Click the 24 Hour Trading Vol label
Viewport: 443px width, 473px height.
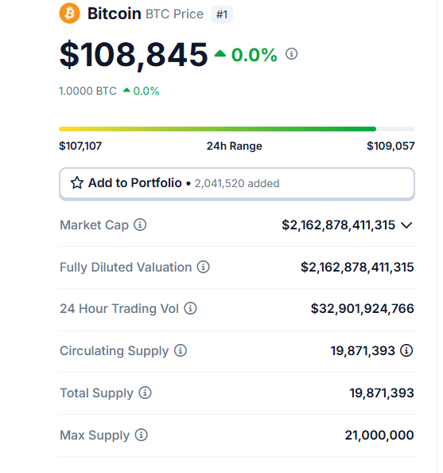pyautogui.click(x=119, y=309)
